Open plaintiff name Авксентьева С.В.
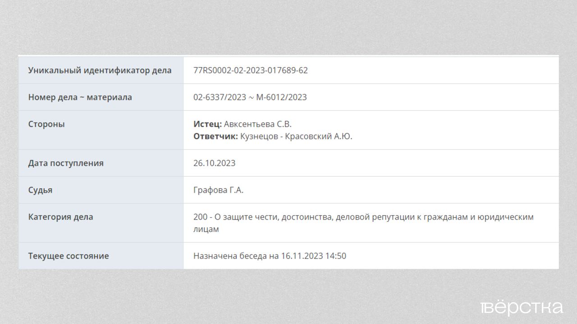The width and height of the screenshot is (577, 324). coord(258,124)
